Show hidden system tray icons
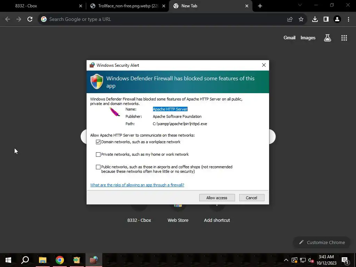 tap(286, 260)
